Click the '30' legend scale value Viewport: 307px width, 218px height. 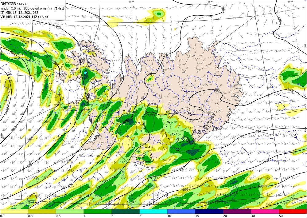coord(253,216)
